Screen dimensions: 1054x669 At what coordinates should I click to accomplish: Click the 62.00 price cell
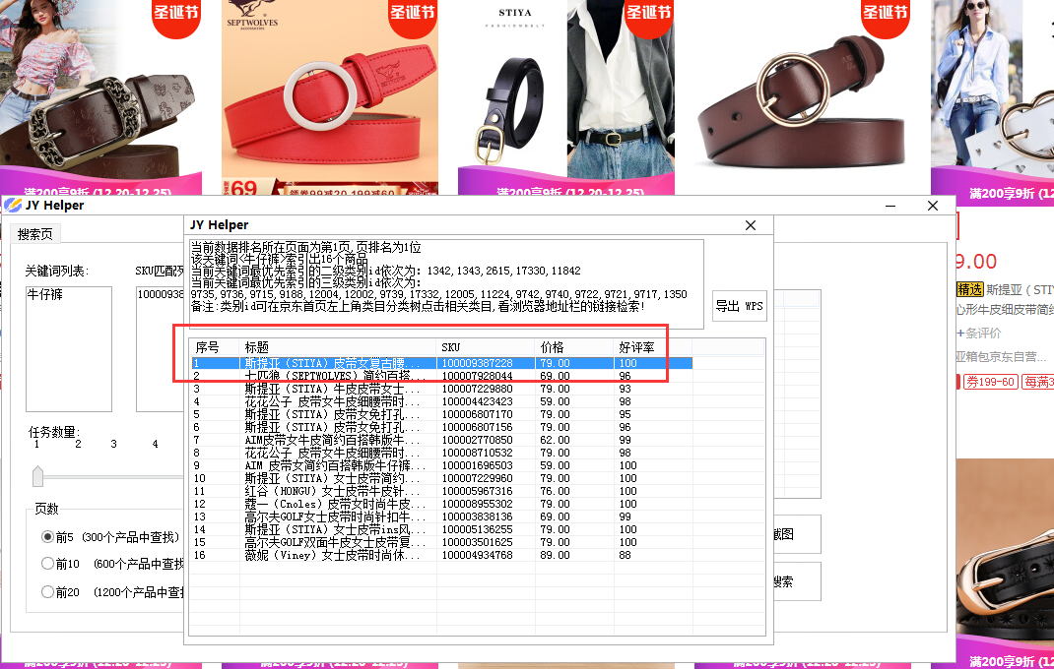point(555,440)
